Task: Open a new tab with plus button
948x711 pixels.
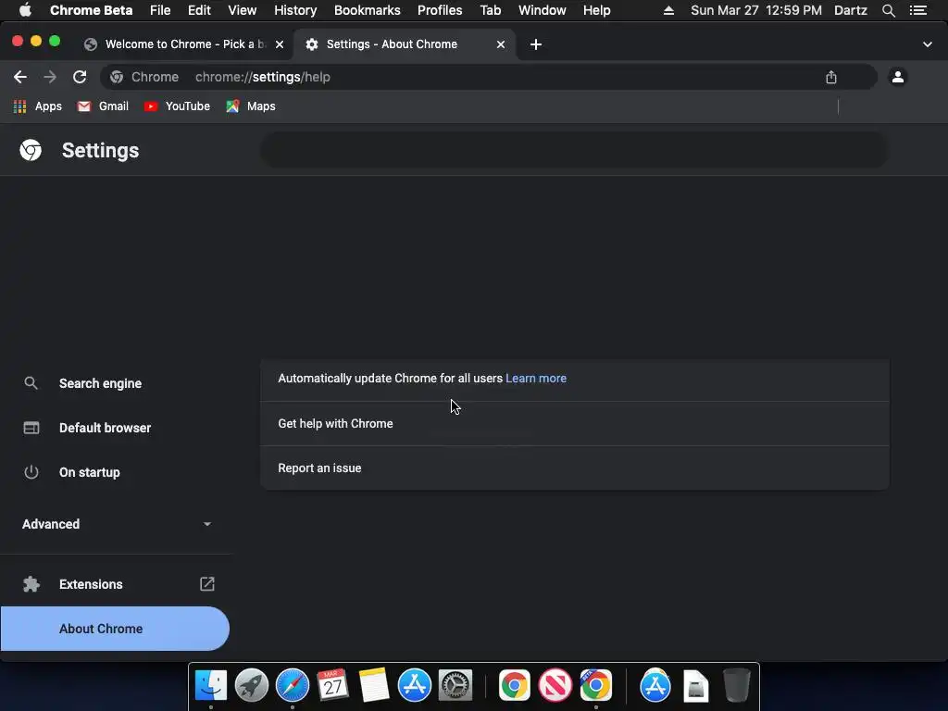Action: [536, 44]
